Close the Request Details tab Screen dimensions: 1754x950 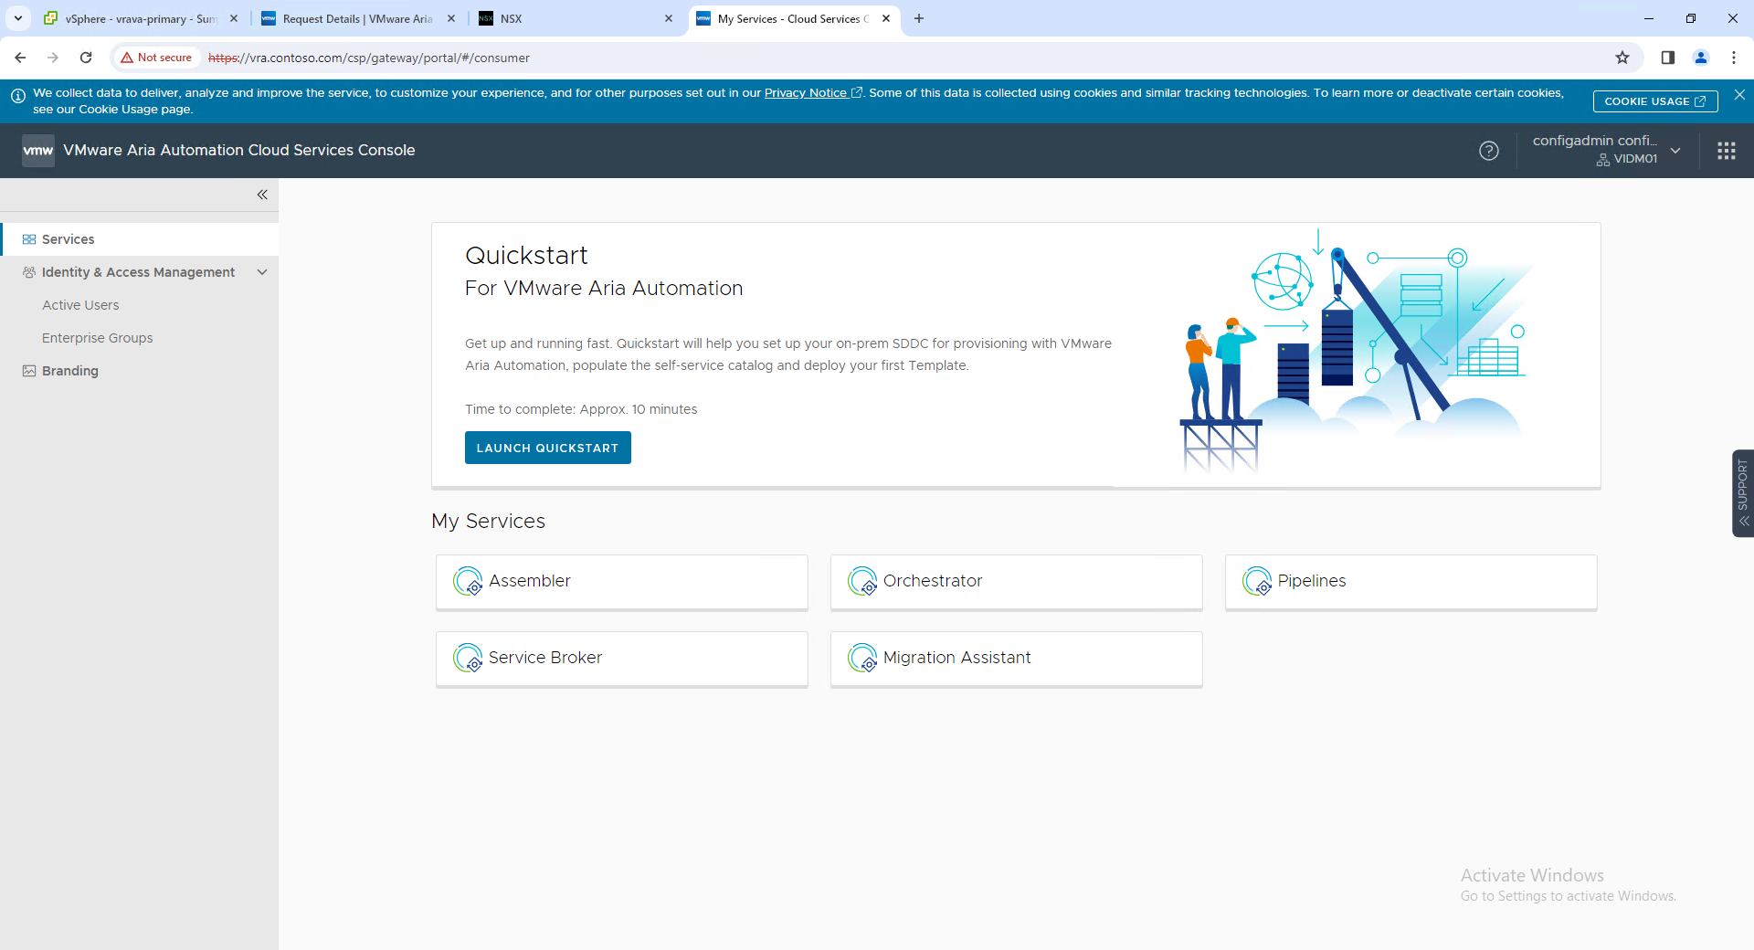coord(451,18)
